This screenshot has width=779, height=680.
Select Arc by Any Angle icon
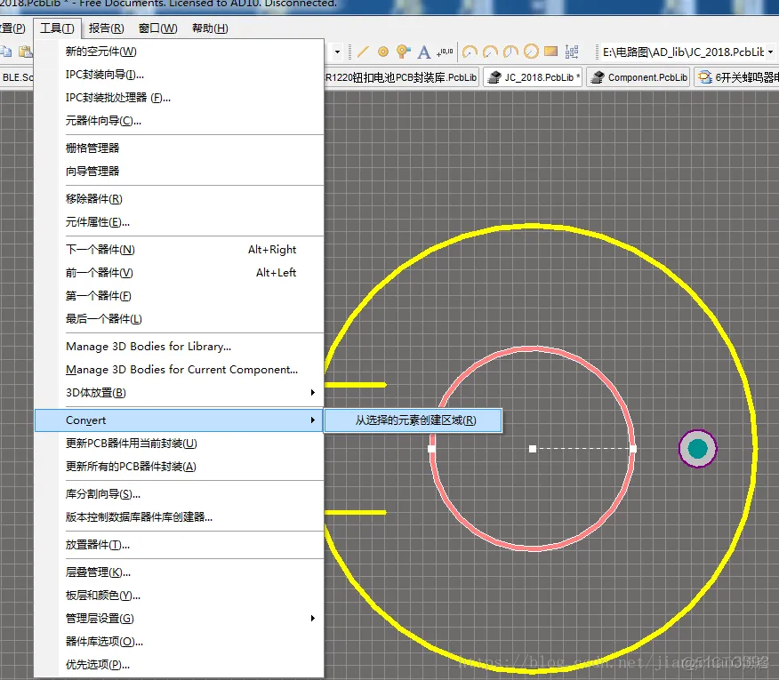[510, 52]
